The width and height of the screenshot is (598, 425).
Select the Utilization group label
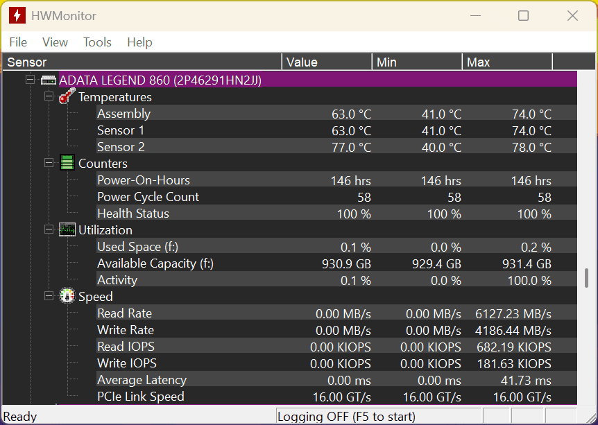pyautogui.click(x=105, y=230)
